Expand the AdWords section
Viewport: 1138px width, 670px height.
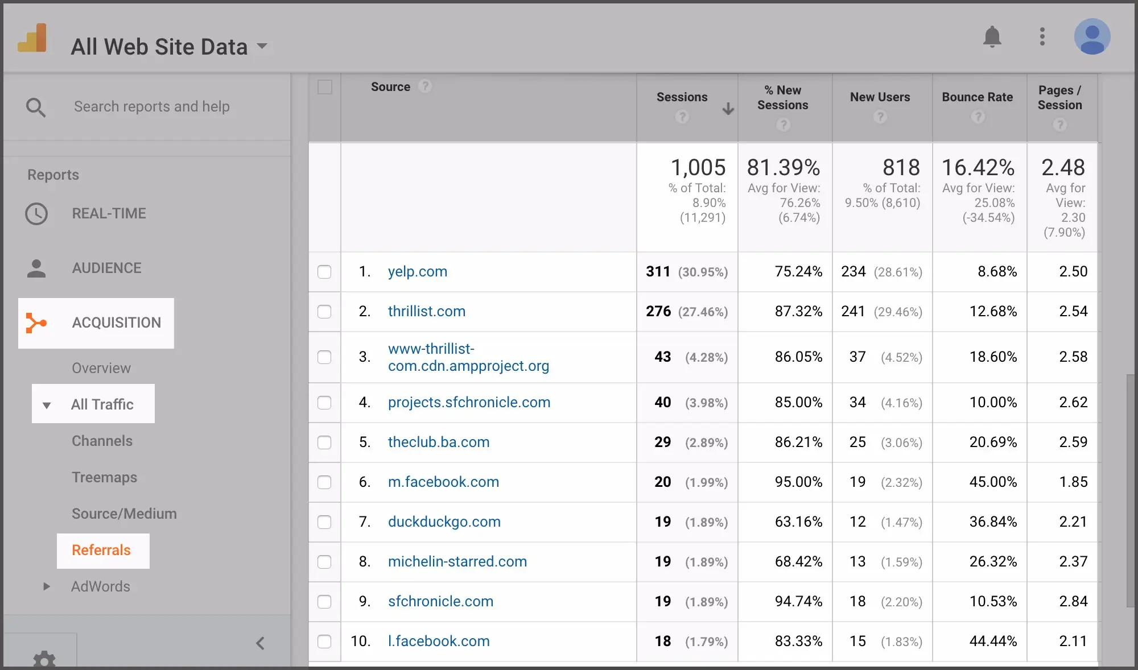point(101,586)
